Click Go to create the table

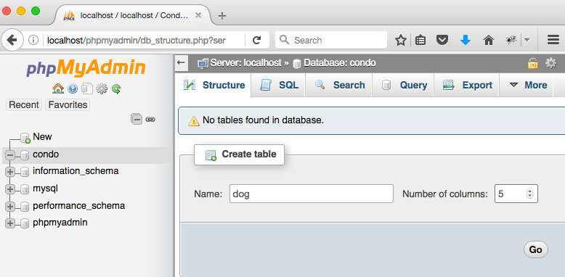pos(535,249)
